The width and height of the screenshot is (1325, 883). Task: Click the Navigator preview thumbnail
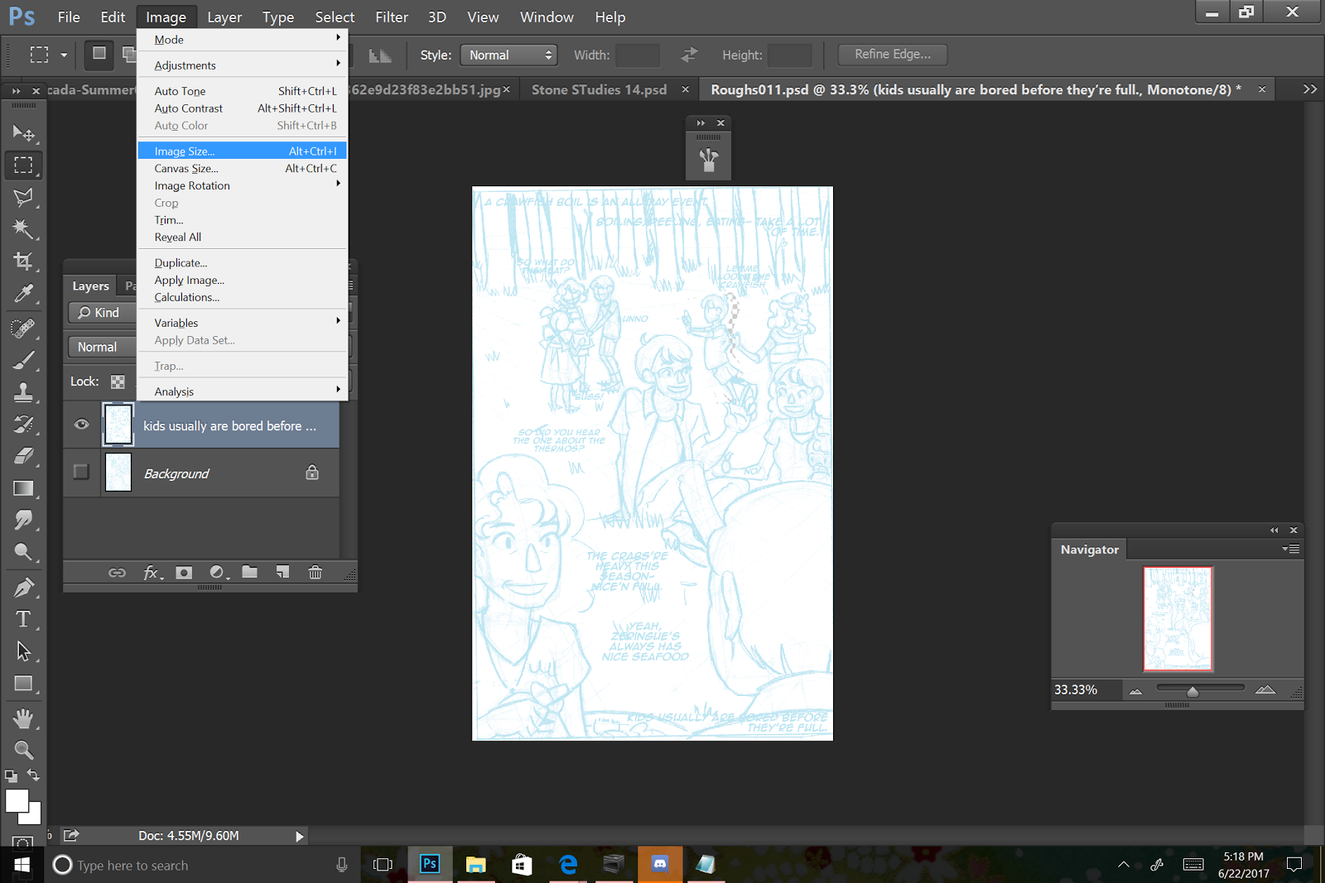click(x=1178, y=618)
